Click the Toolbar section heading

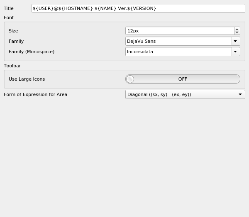[12, 66]
